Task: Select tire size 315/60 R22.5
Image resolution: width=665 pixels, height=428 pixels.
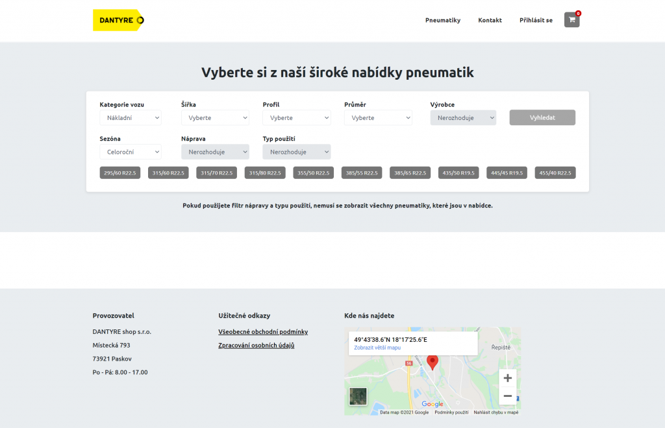Action: (168, 172)
